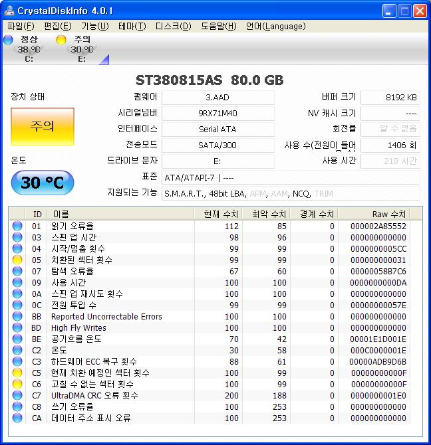Viewport: 431px width, 445px height.
Task: Click the buffer size field 8192 KB
Action: [390, 98]
